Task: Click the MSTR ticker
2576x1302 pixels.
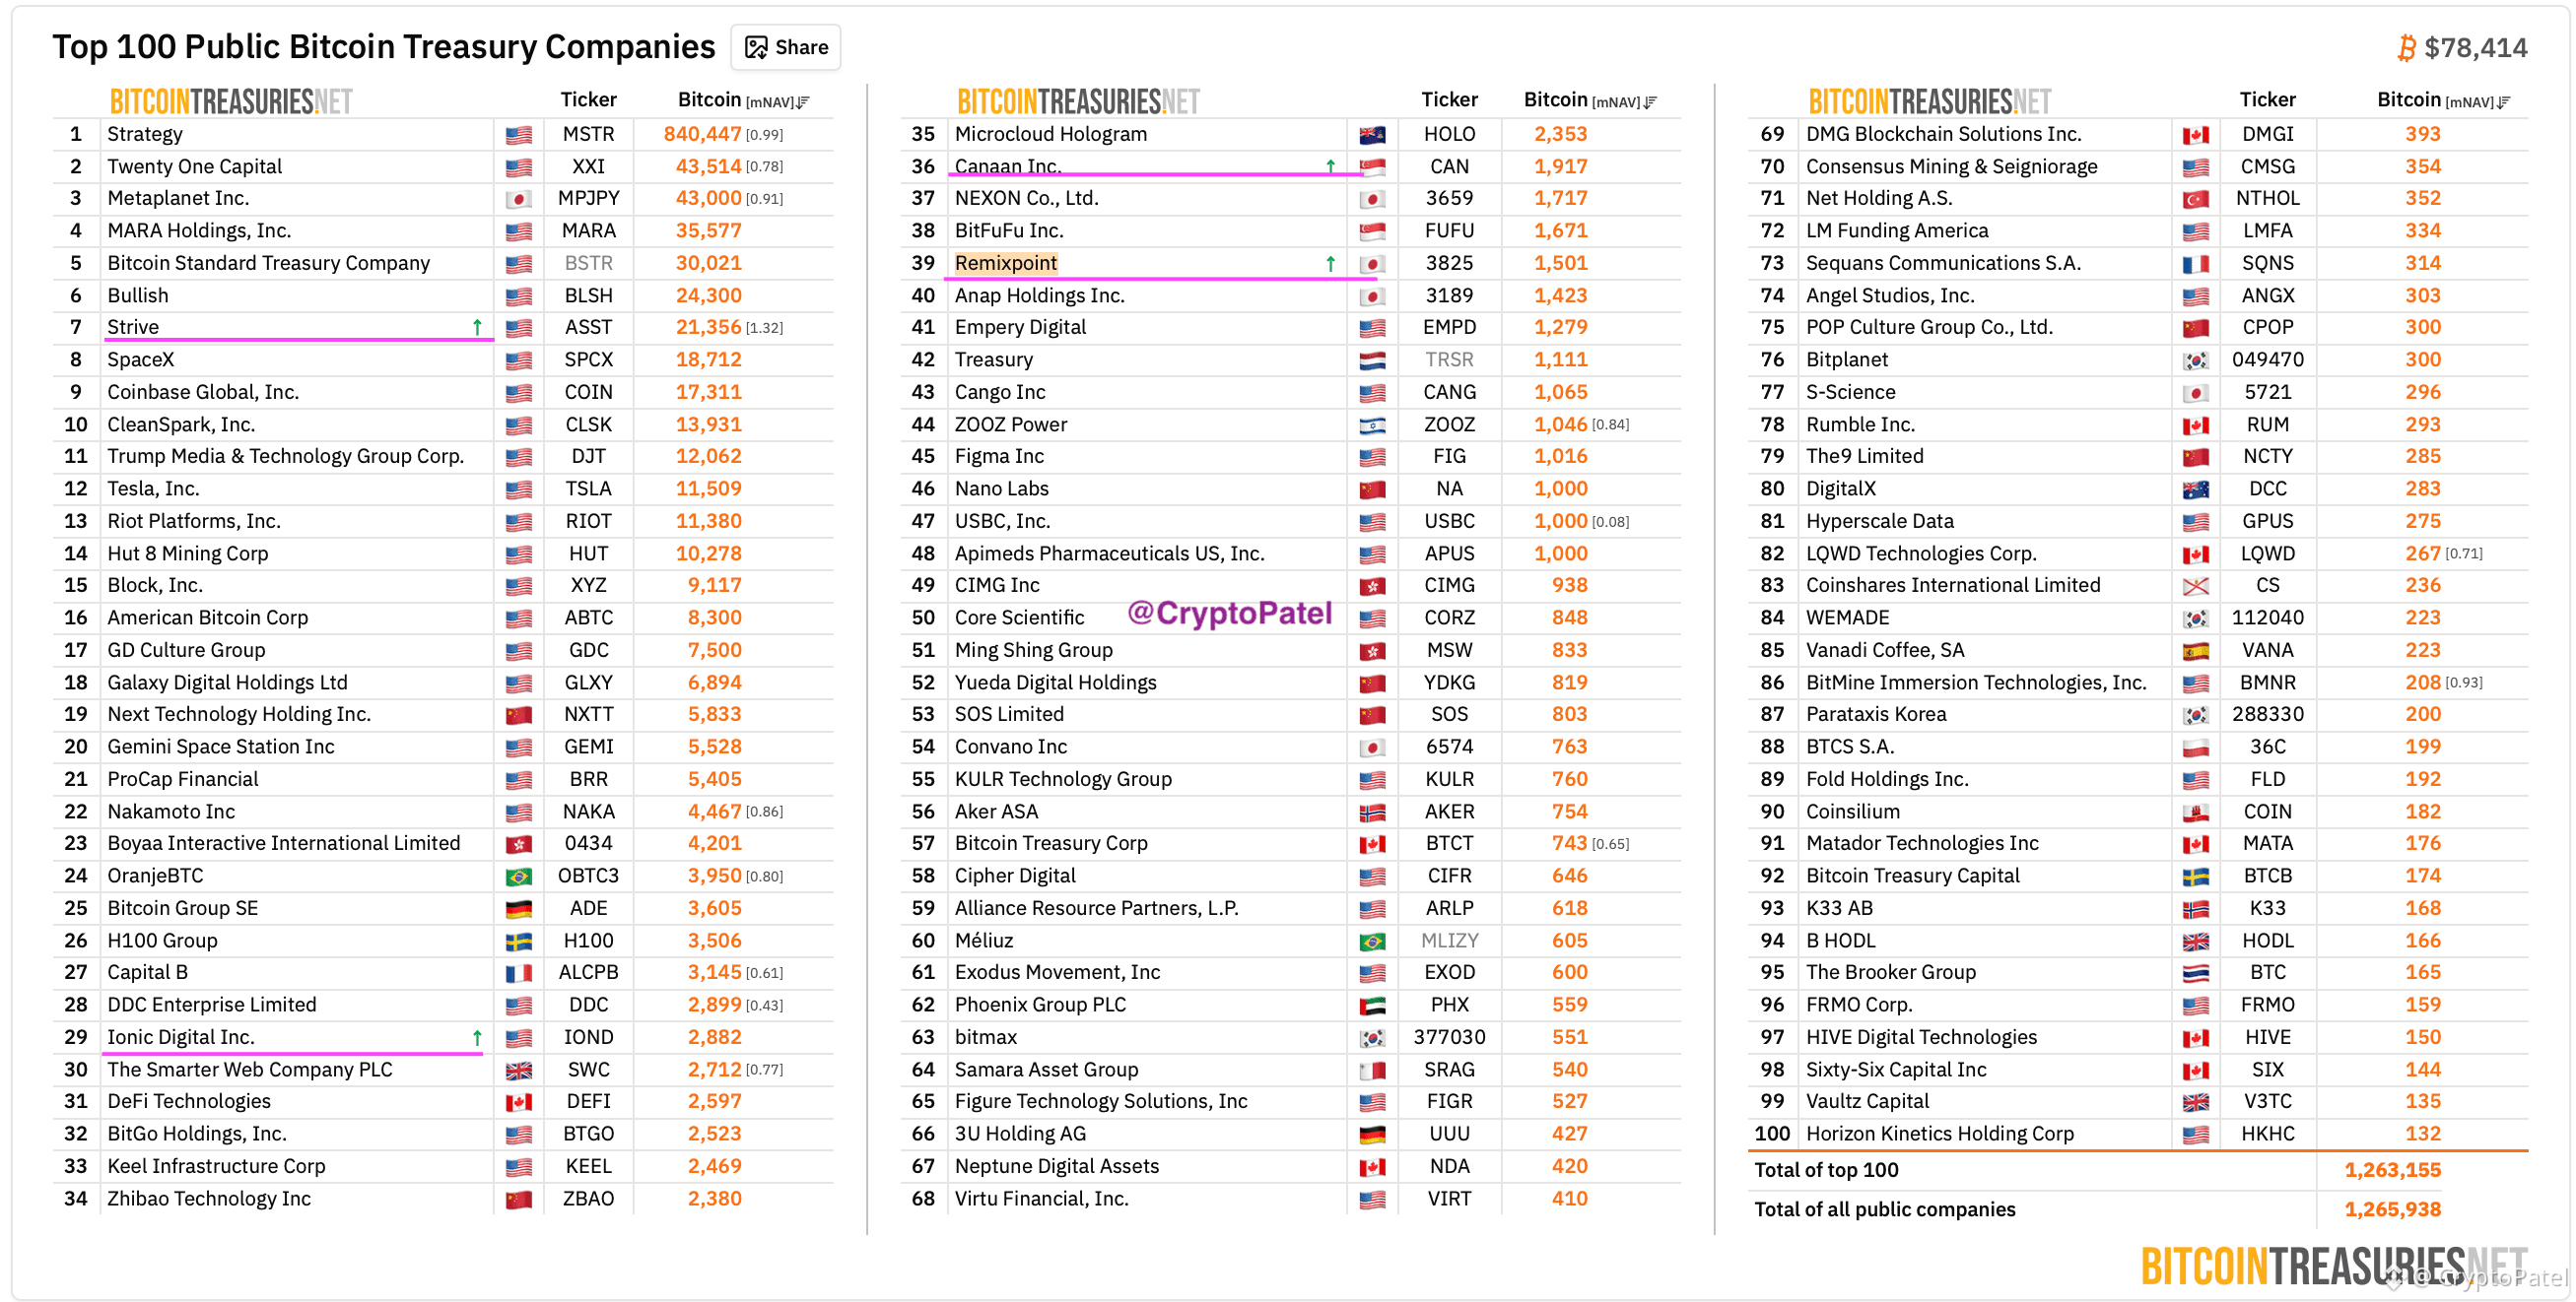Action: point(588,134)
